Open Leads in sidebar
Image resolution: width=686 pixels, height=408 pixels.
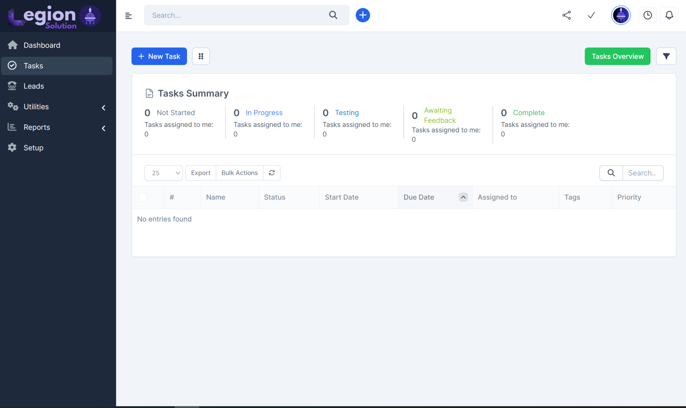pyautogui.click(x=33, y=86)
